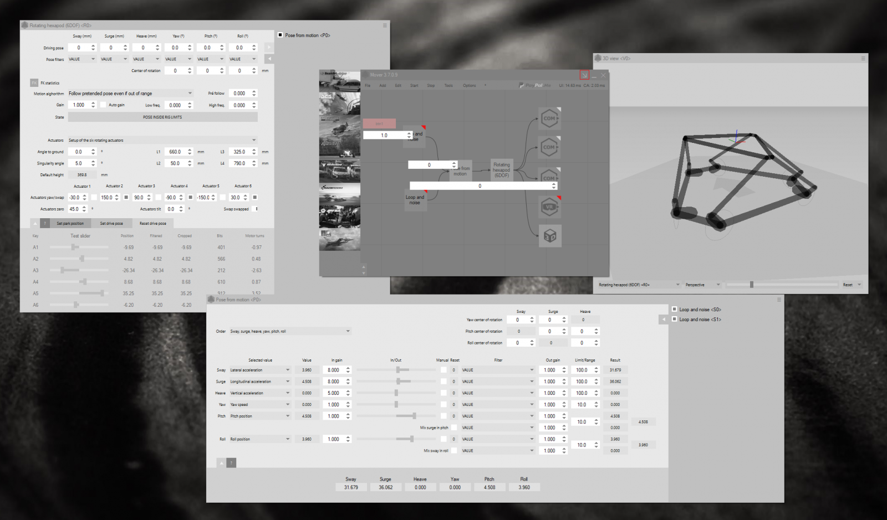Toggle the Loop and noise <S0> checkbox
This screenshot has width=887, height=520.
pyautogui.click(x=674, y=310)
